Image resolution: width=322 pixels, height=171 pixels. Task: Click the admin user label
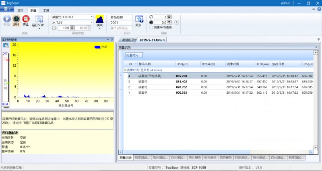285,3
